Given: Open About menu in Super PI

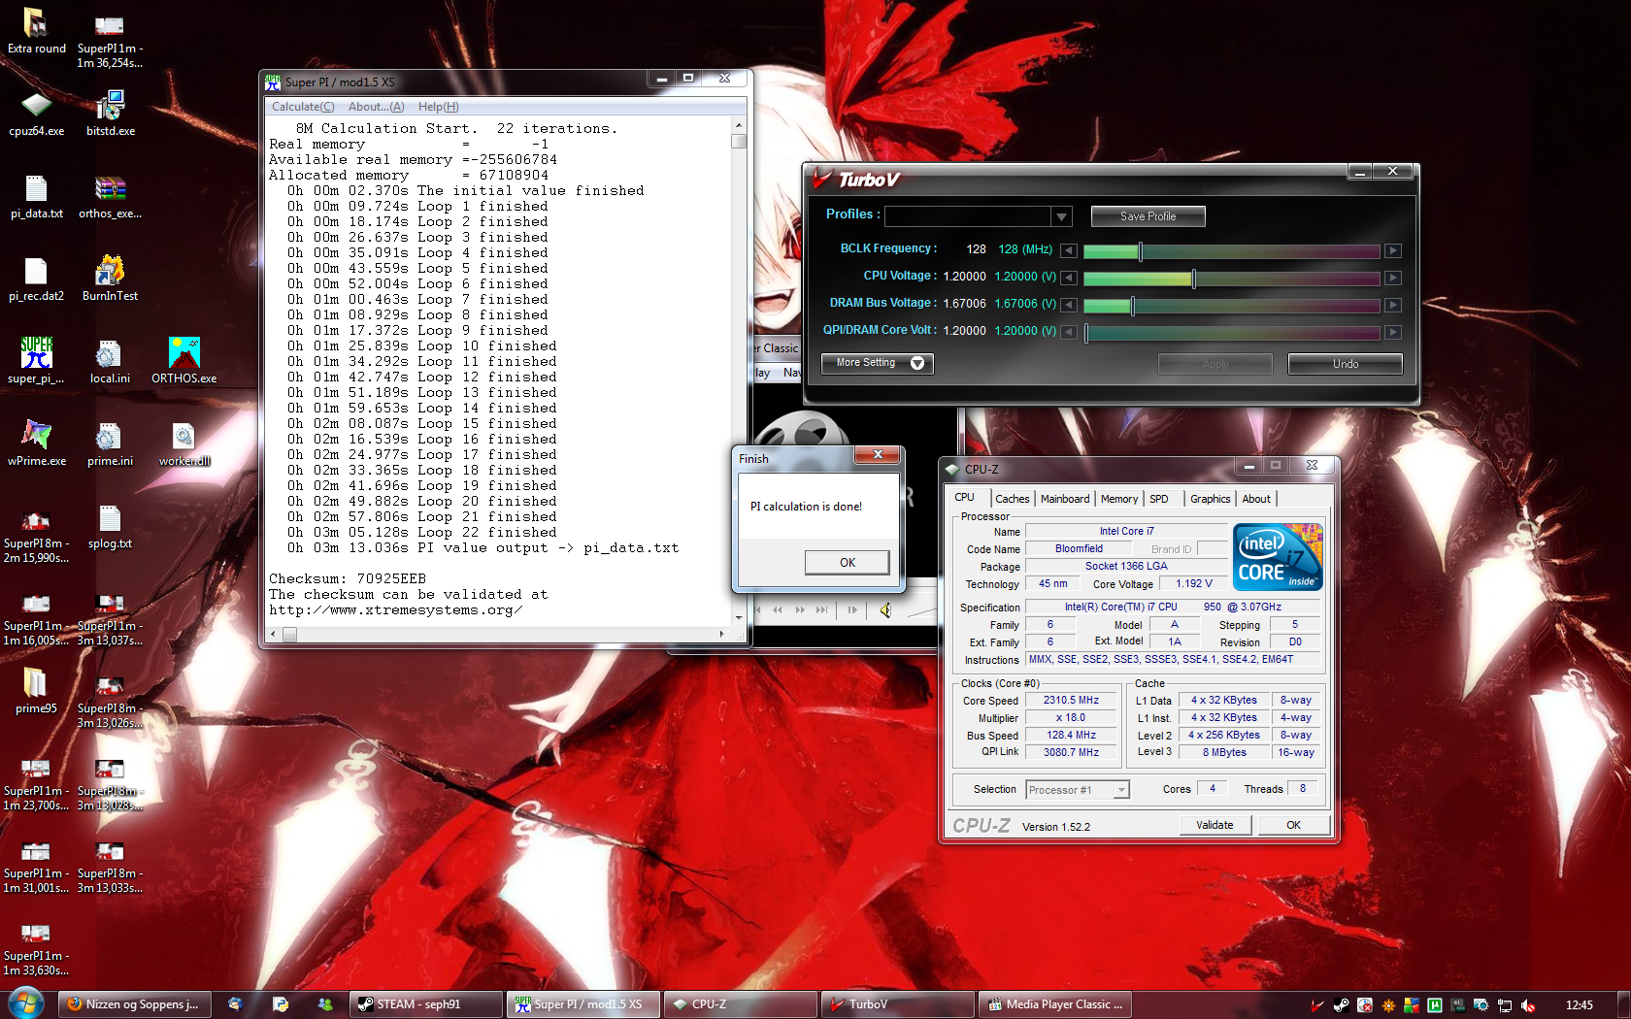Looking at the screenshot, I should [x=376, y=107].
